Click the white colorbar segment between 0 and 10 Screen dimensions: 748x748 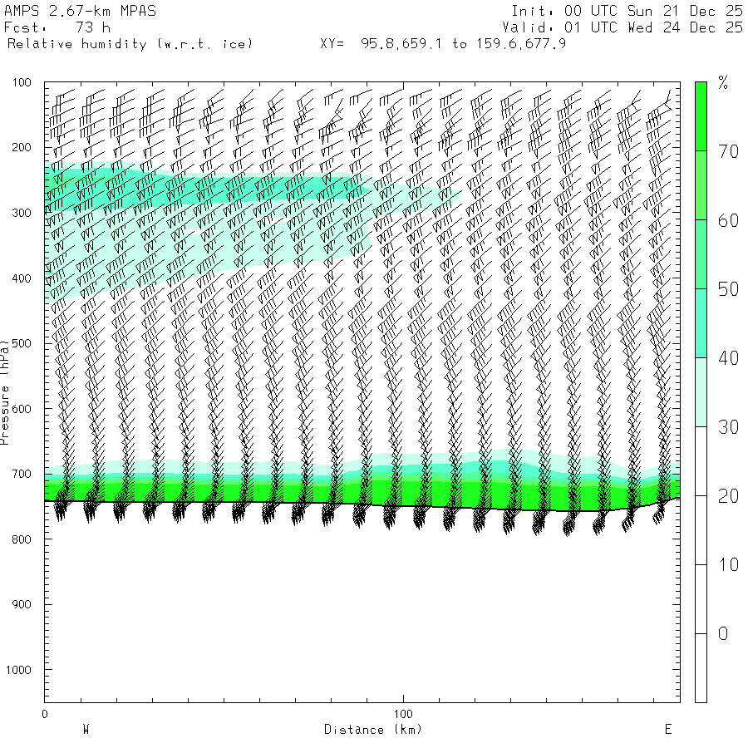pos(701,599)
